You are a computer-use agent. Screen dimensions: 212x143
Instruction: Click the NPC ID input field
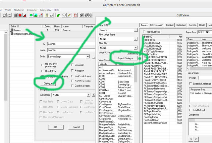pos(72,44)
